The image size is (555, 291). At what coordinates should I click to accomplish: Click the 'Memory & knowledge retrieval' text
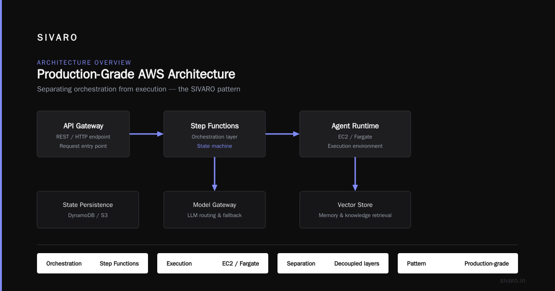click(355, 215)
